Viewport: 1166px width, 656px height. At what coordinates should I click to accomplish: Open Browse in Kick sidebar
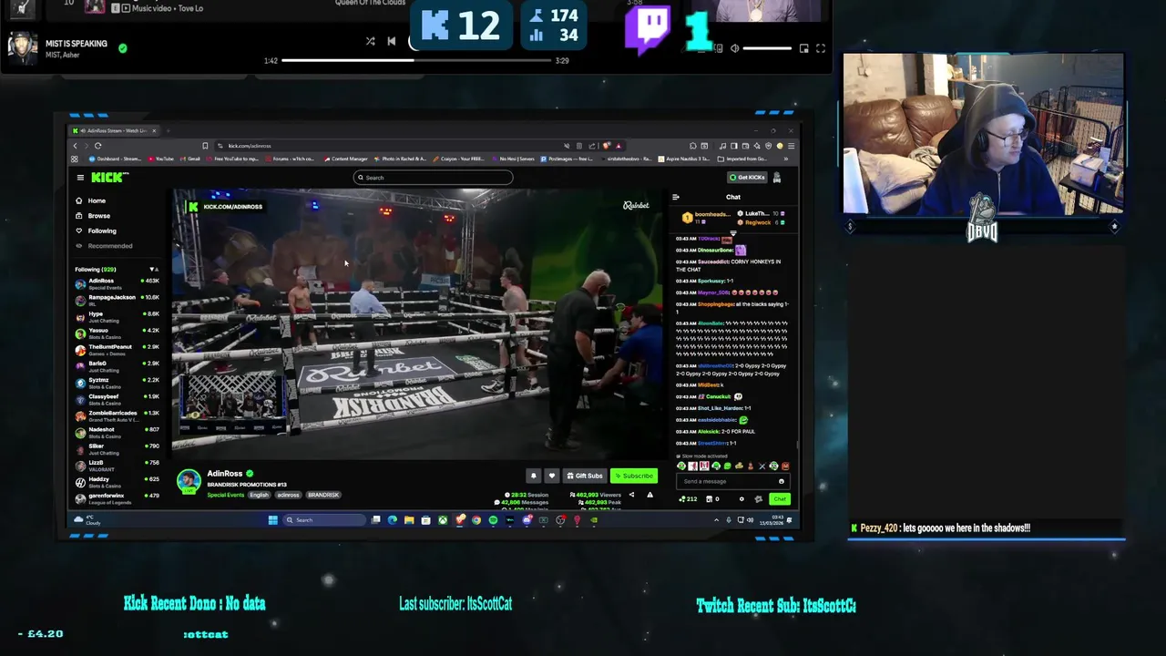click(93, 216)
